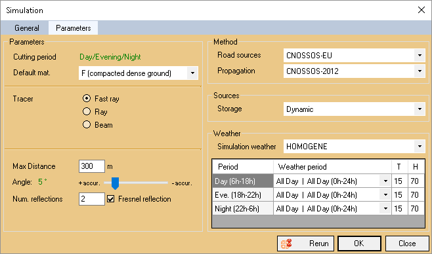
Task: Click the T value for Day row
Action: 399,181
